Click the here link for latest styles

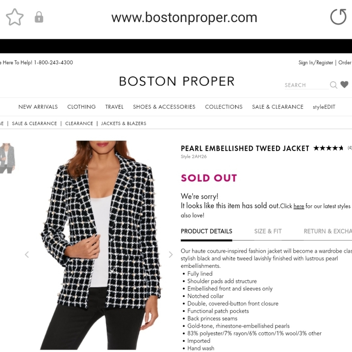(x=298, y=206)
